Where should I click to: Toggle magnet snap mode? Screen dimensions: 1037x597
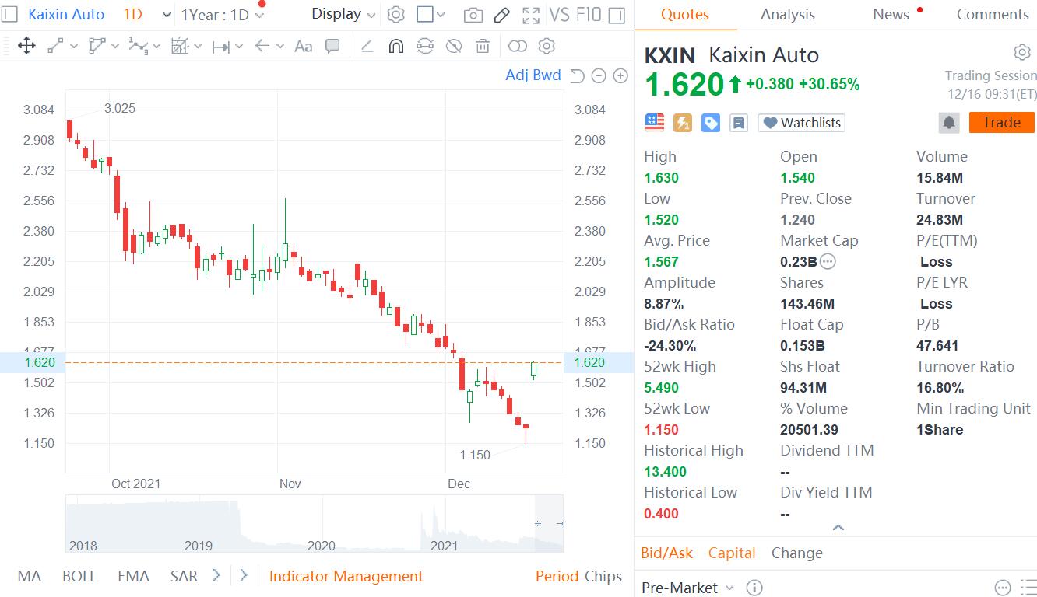(395, 46)
